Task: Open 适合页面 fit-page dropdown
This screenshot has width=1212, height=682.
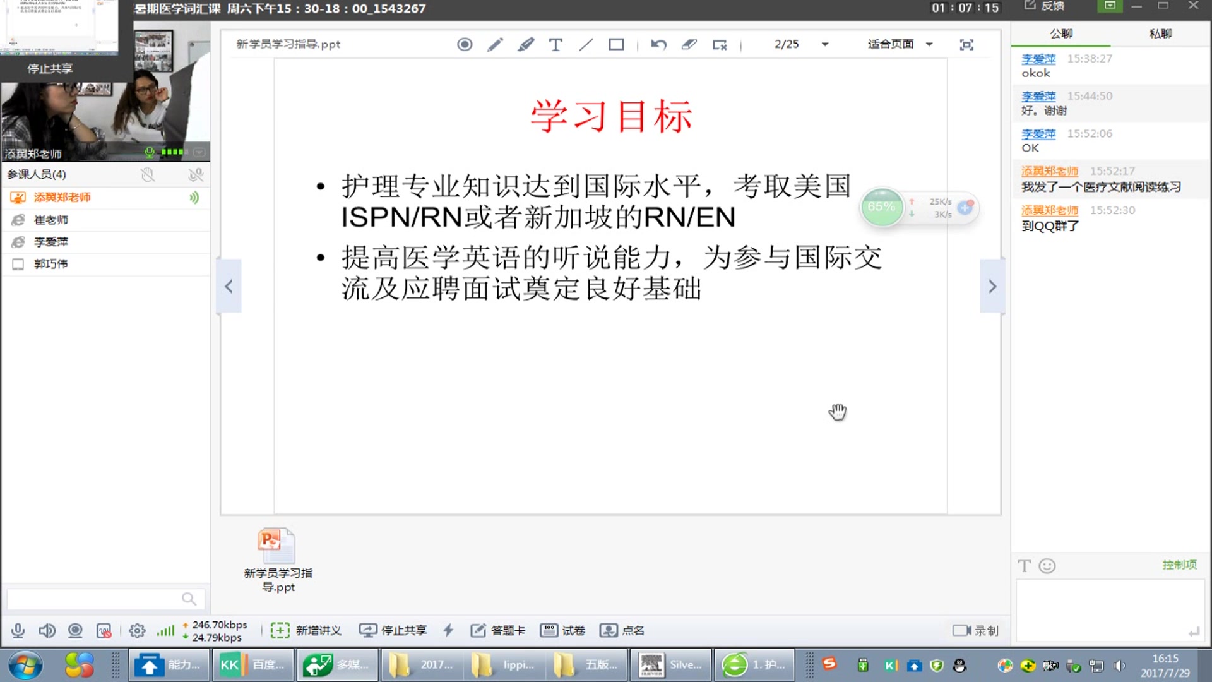Action: (x=899, y=44)
